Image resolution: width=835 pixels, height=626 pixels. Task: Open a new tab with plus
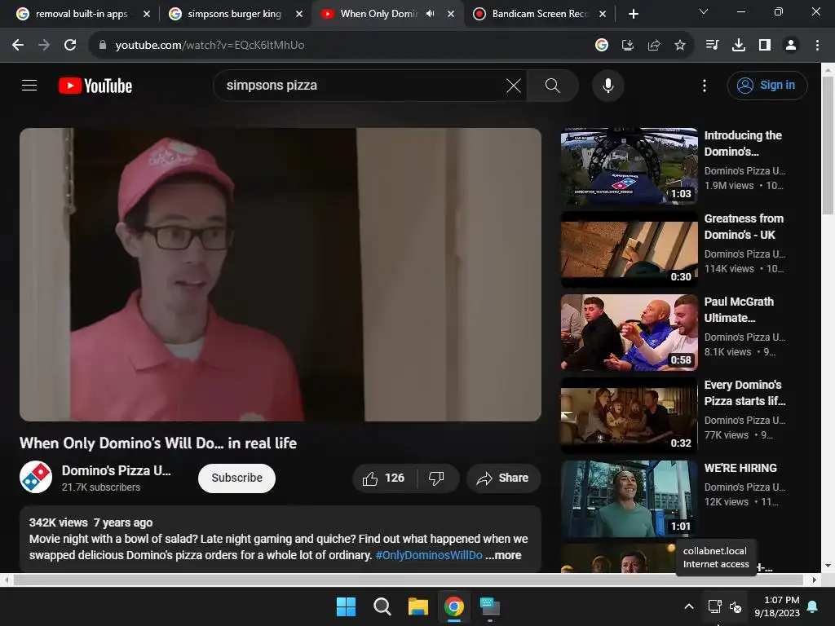click(x=633, y=14)
